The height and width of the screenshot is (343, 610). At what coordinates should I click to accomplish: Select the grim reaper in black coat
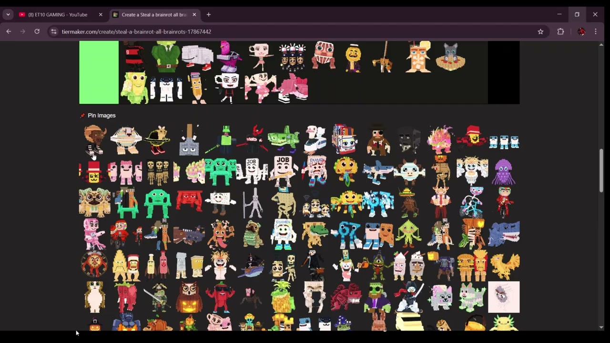click(315, 265)
